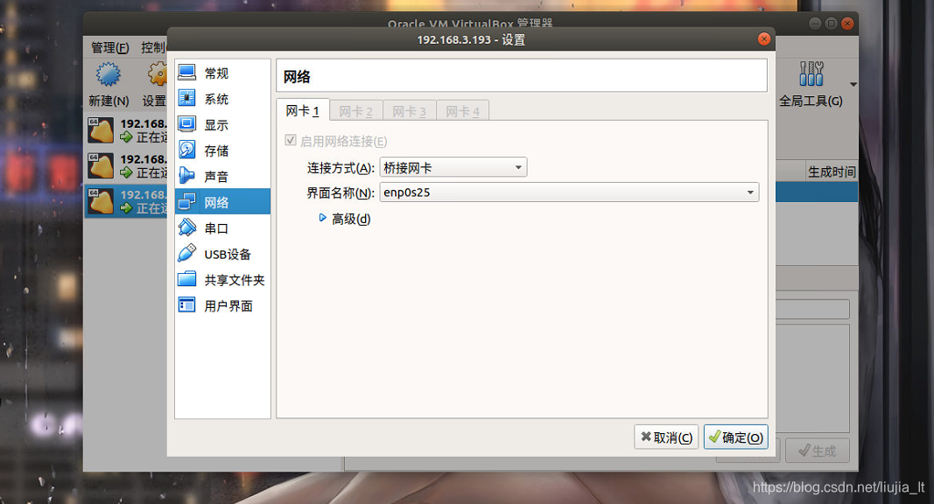Switch to 网卡 4 tab
Viewport: 934px width, 504px height.
click(x=463, y=111)
